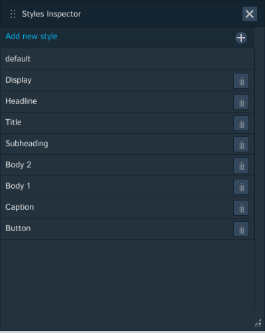Select the Body 2 style row

[x=127, y=165]
